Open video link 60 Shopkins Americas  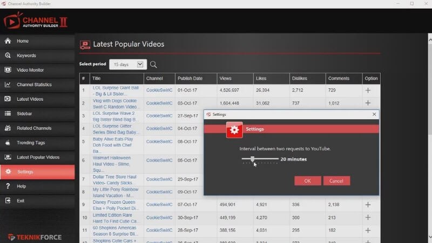click(x=116, y=231)
